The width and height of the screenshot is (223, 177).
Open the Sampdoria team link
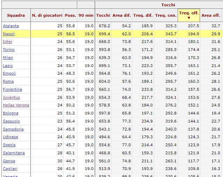coord(13,129)
